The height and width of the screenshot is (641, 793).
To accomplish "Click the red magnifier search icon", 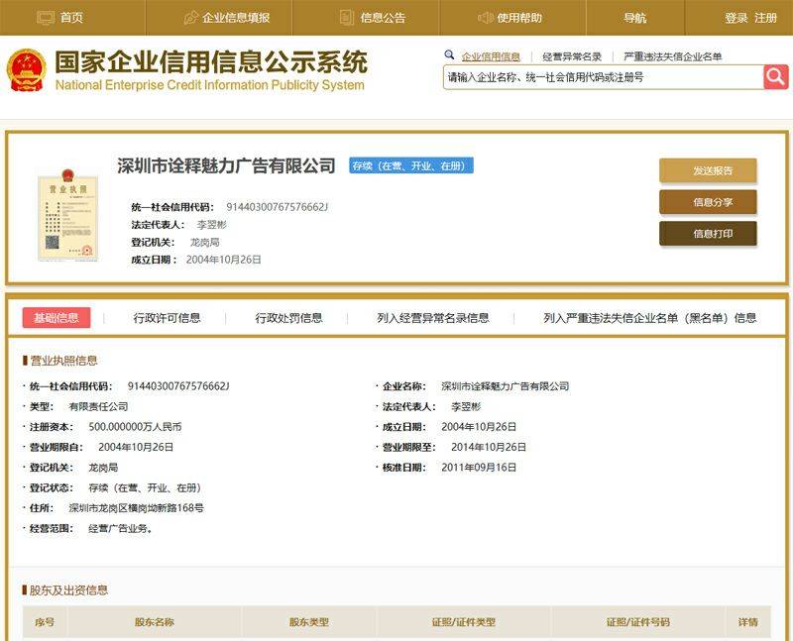I will pyautogui.click(x=775, y=76).
